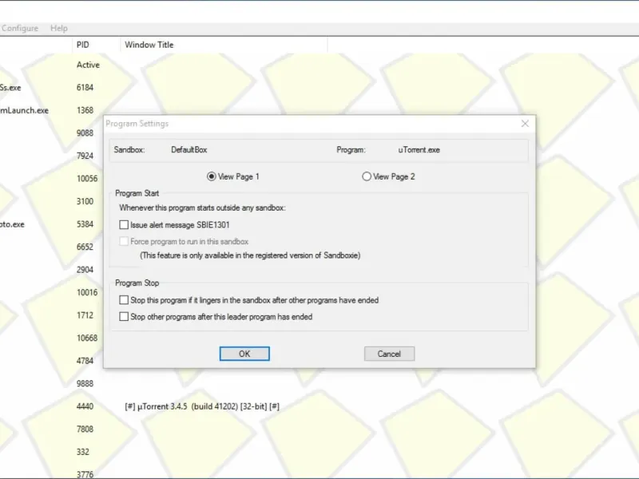
Task: Select process row with PID 10016
Action: point(87,292)
